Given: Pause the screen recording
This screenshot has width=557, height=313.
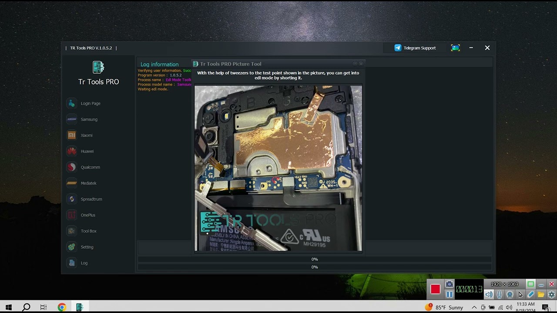Looking at the screenshot, I should tap(450, 294).
